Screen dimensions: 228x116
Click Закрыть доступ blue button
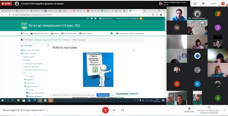coord(103,95)
